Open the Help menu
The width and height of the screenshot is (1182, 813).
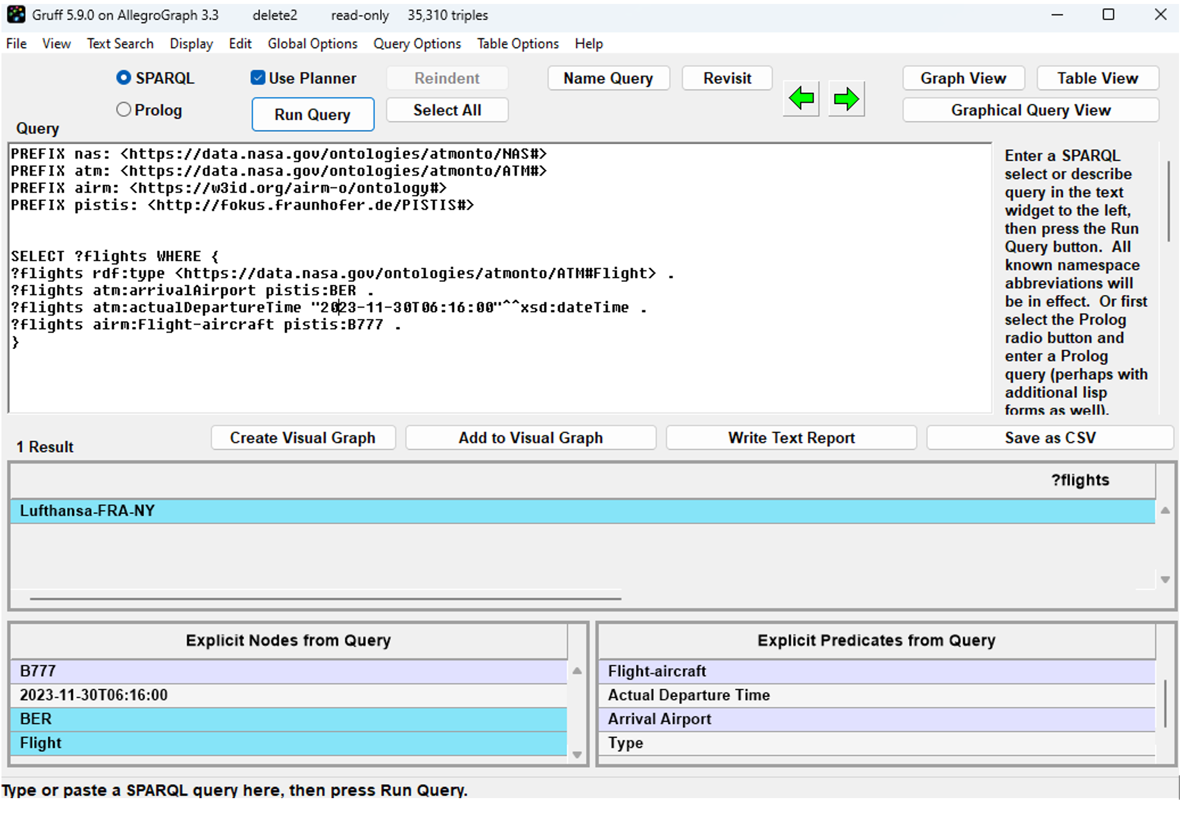pos(589,44)
